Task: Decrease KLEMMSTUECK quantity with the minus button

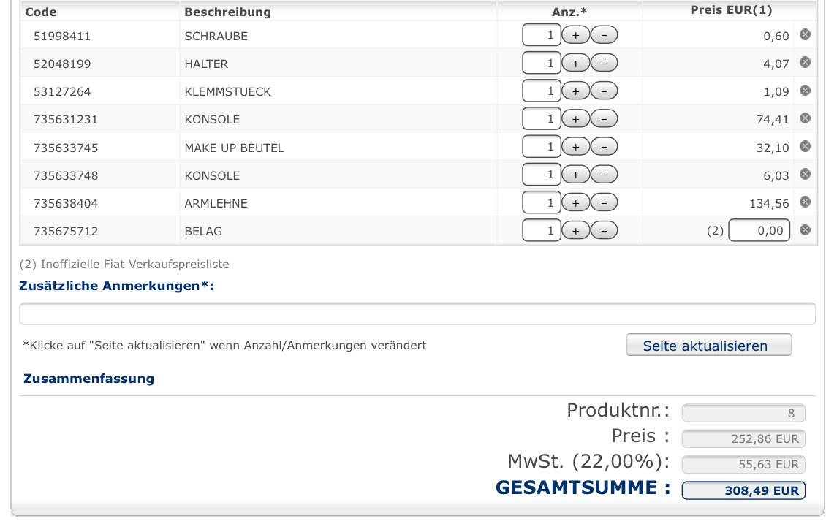Action: (x=604, y=91)
